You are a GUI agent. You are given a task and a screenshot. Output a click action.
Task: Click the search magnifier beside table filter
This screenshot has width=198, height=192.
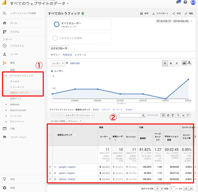click(143, 115)
